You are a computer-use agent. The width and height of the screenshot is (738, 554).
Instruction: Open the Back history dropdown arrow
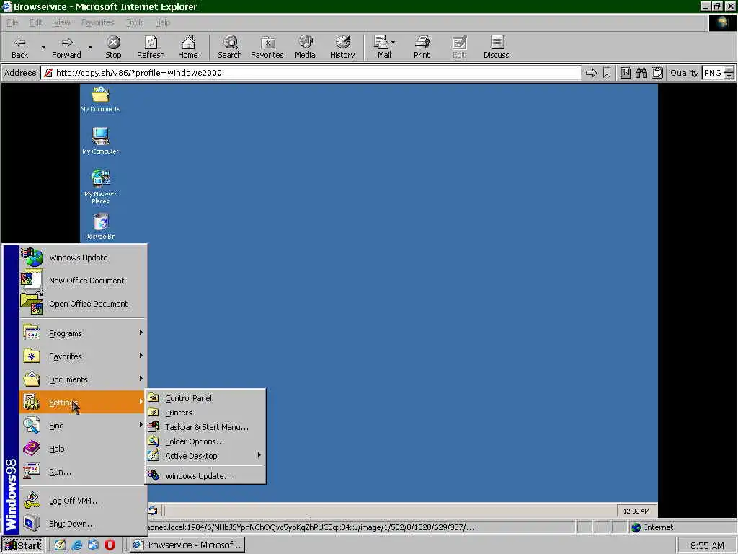point(43,47)
